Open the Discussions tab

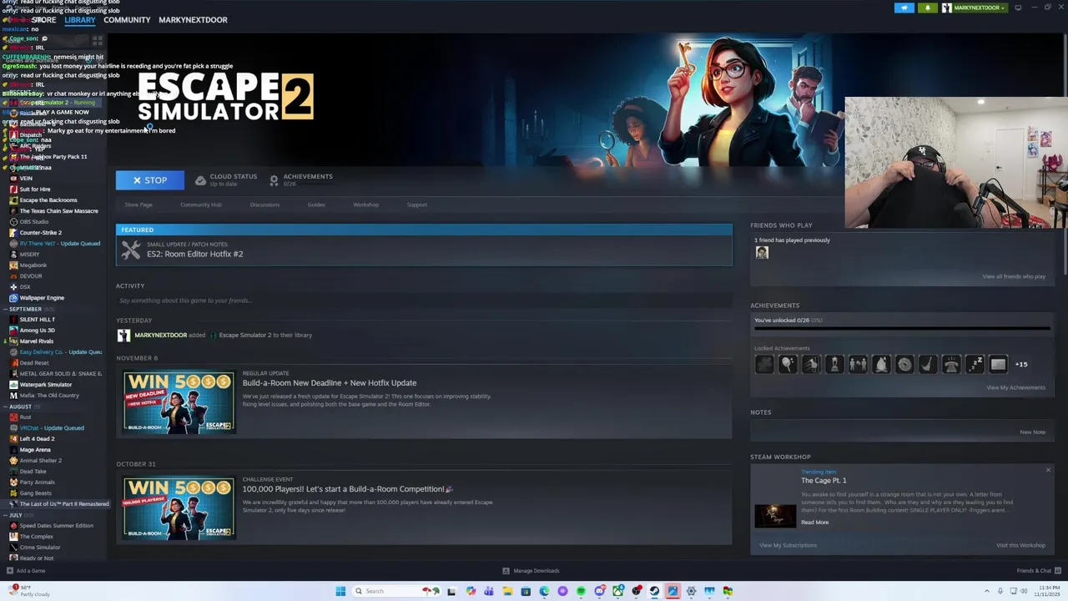tap(264, 205)
